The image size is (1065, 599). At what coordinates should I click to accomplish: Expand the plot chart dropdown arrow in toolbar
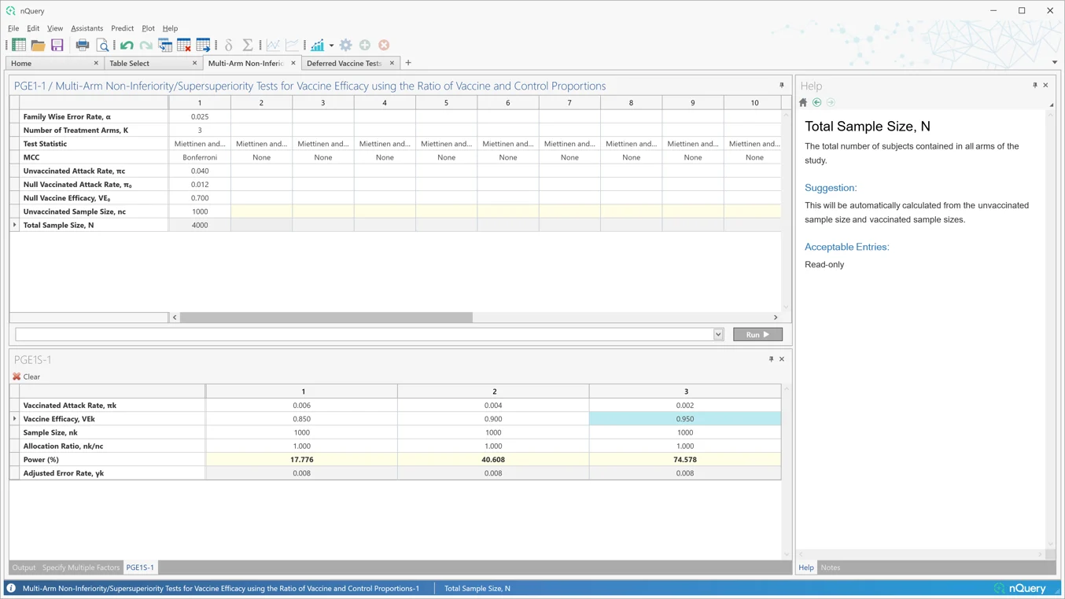[x=331, y=46]
